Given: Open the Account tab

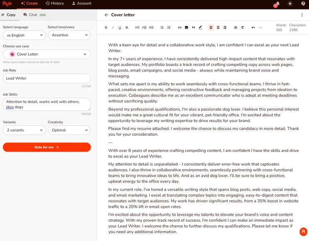Looking at the screenshot, I should click(x=81, y=4).
